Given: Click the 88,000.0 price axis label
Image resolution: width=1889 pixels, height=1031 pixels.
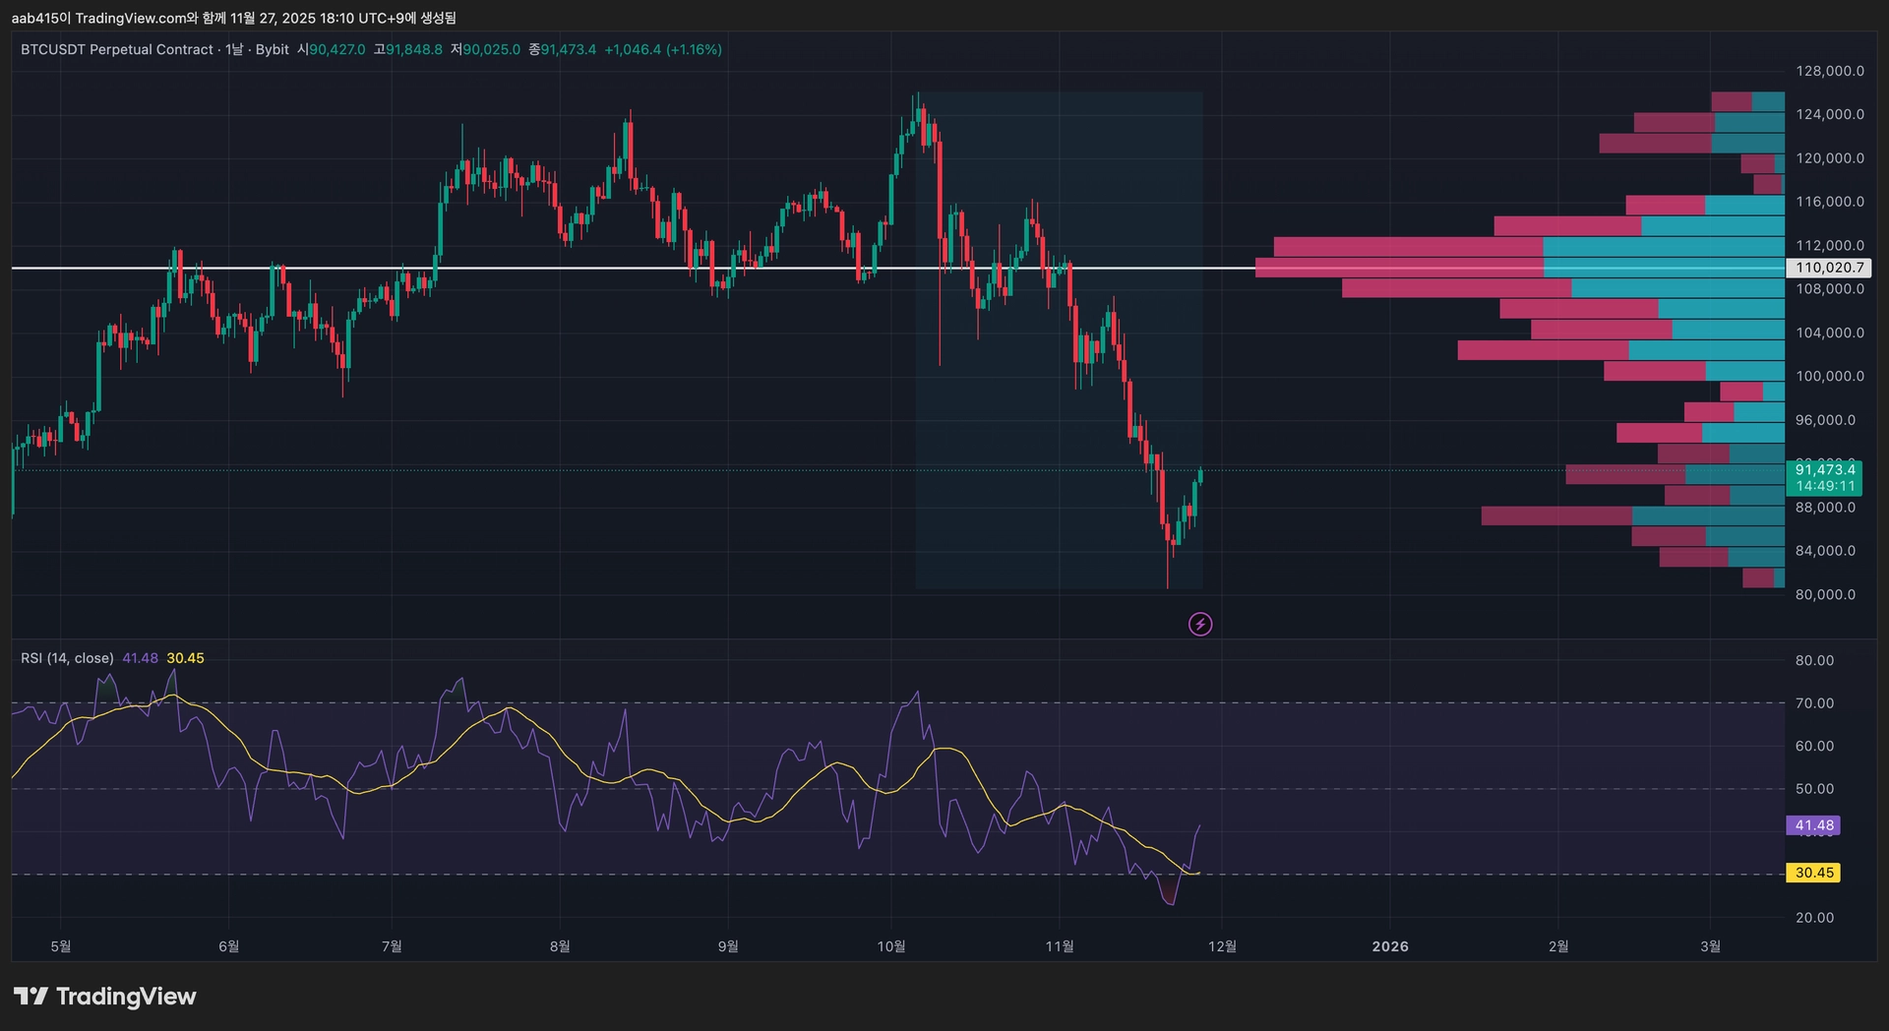Looking at the screenshot, I should coord(1826,508).
